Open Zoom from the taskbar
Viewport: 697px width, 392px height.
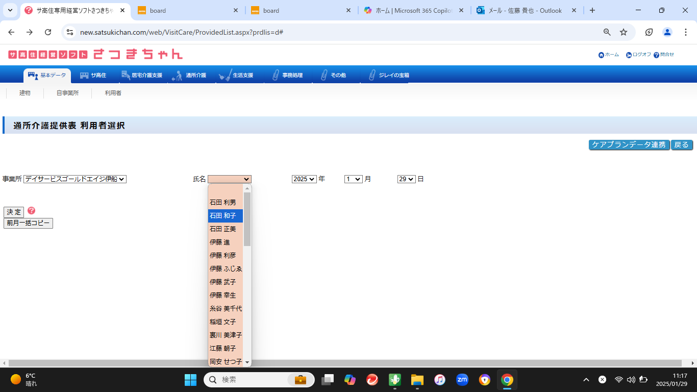coord(462,380)
